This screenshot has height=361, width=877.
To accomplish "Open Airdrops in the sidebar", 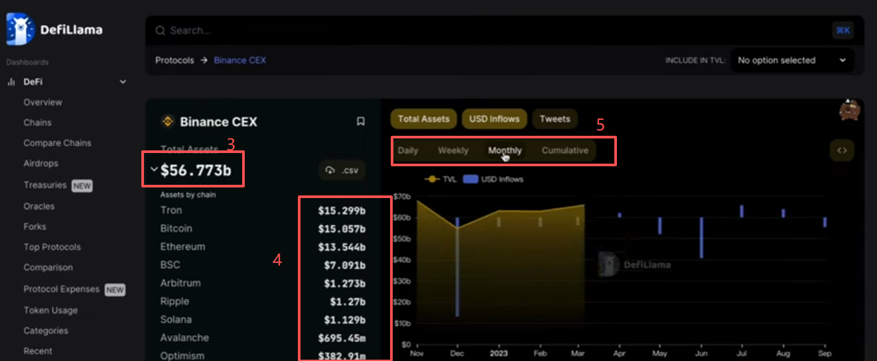I will pos(41,164).
